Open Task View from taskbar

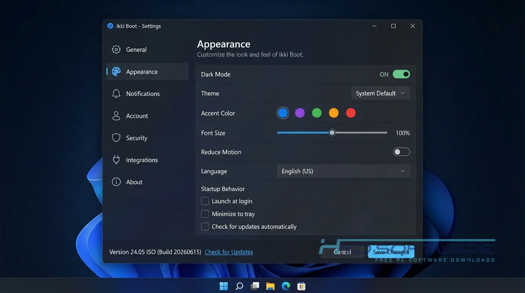[255, 286]
